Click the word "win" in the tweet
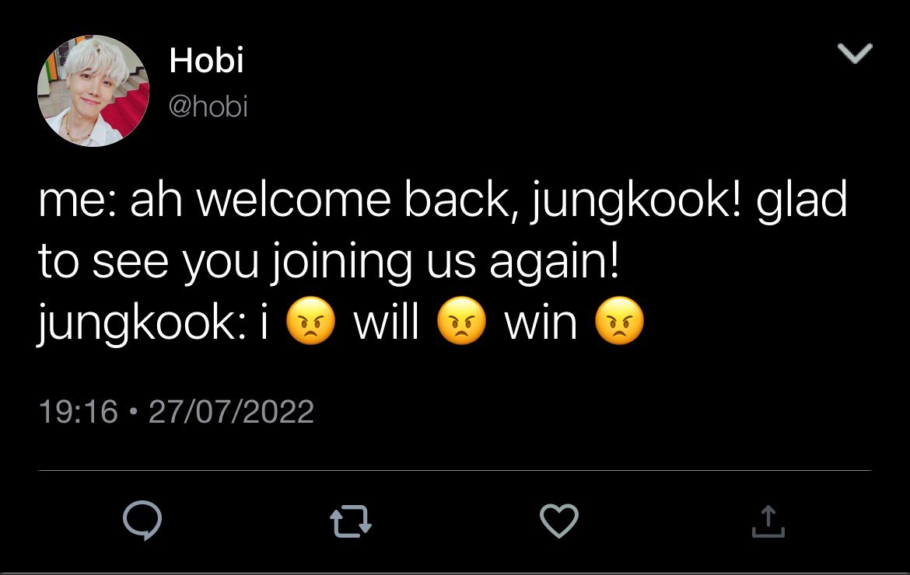The height and width of the screenshot is (575, 910). click(541, 322)
